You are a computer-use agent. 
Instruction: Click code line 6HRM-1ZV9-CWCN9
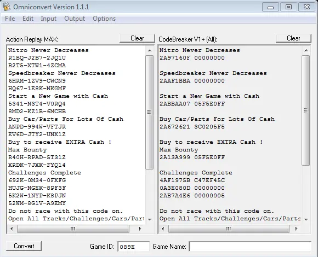tap(37, 81)
